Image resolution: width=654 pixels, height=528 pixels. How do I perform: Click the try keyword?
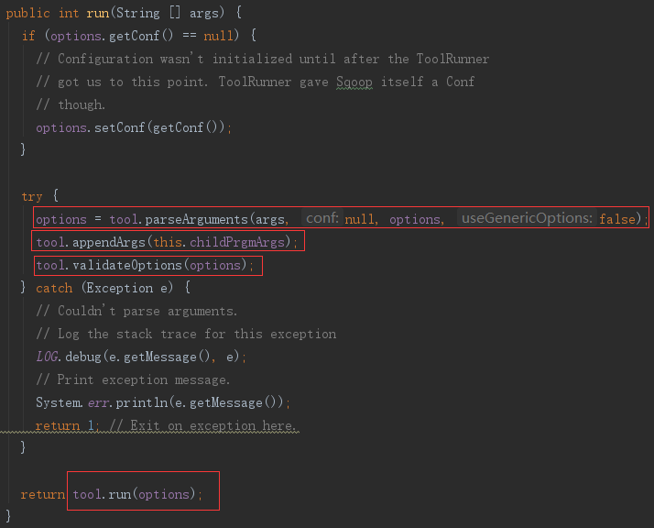click(x=32, y=196)
